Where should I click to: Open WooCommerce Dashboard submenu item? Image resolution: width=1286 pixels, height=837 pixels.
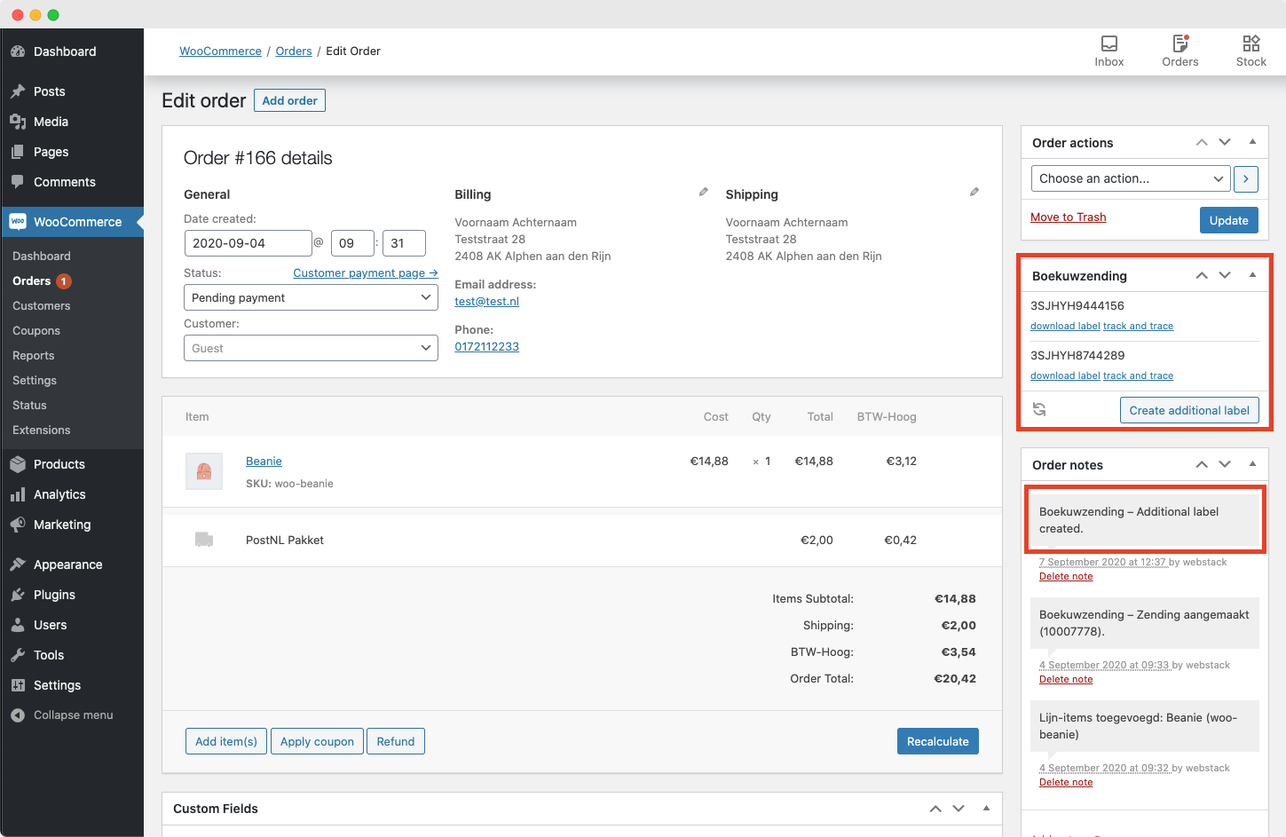click(42, 256)
